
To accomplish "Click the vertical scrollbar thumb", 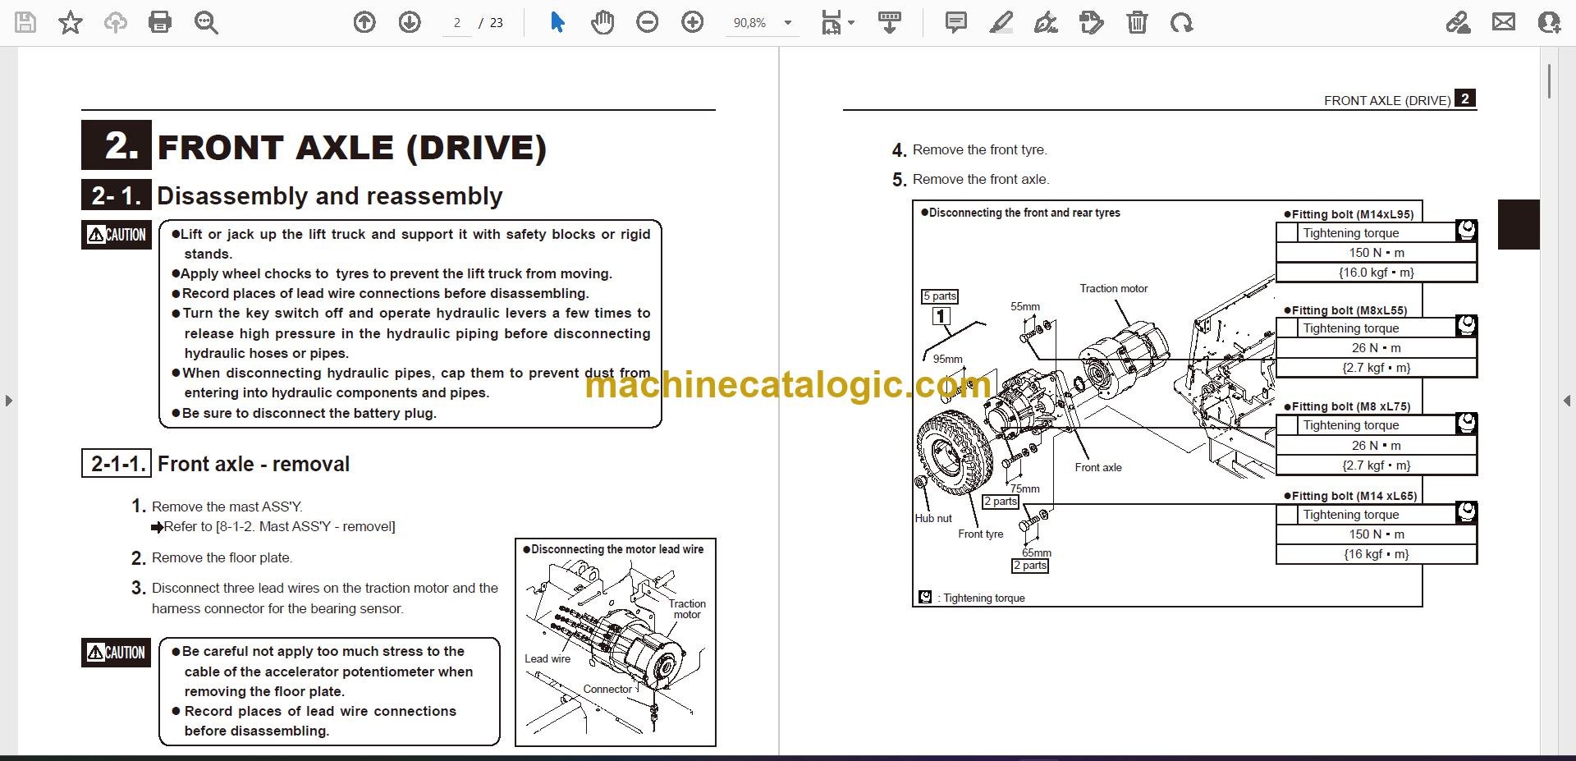I will [x=1549, y=81].
